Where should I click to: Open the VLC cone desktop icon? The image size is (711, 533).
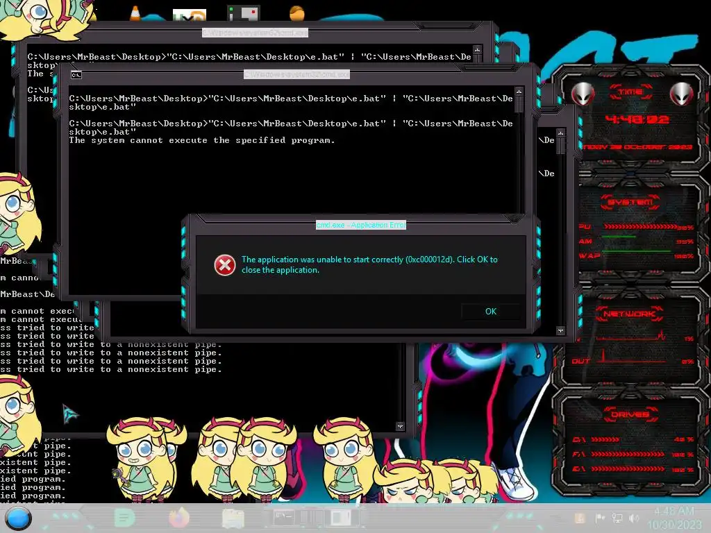point(135,13)
